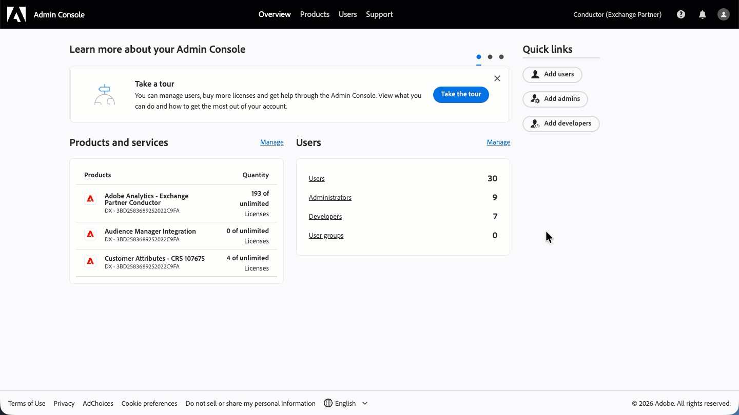The height and width of the screenshot is (415, 739).
Task: Open Terms of Use footer link
Action: click(x=27, y=403)
